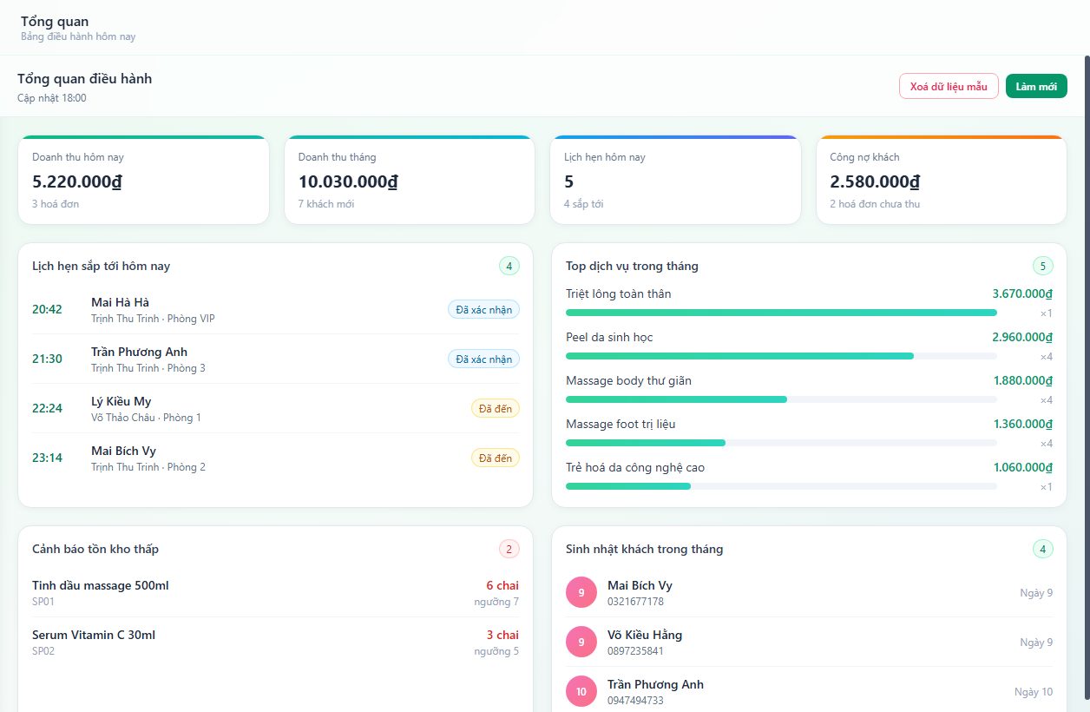Click the Đã đến badge at 23:14
Image resolution: width=1090 pixels, height=712 pixels.
coord(496,458)
